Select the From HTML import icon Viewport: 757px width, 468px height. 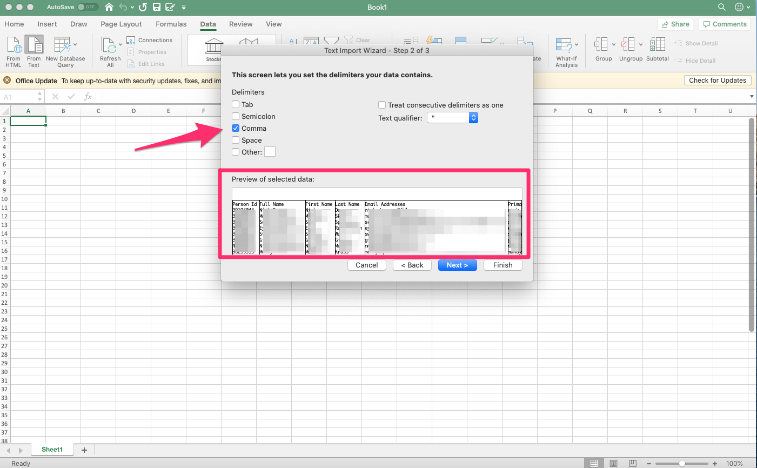point(13,51)
